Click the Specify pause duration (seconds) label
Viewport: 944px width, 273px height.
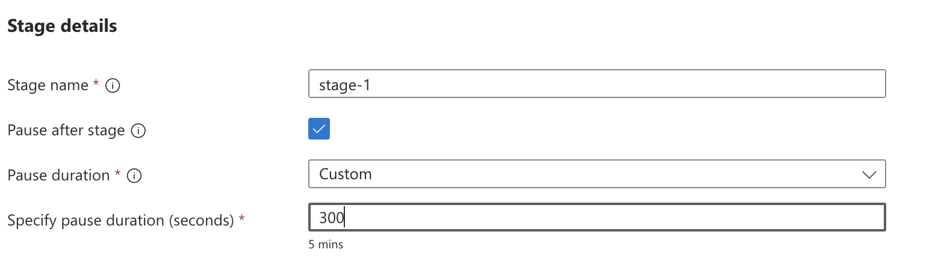coord(120,220)
